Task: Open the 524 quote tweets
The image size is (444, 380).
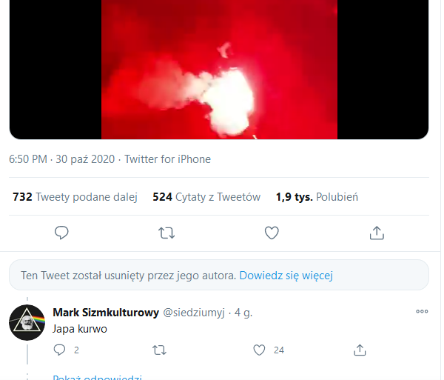Action: pos(206,197)
